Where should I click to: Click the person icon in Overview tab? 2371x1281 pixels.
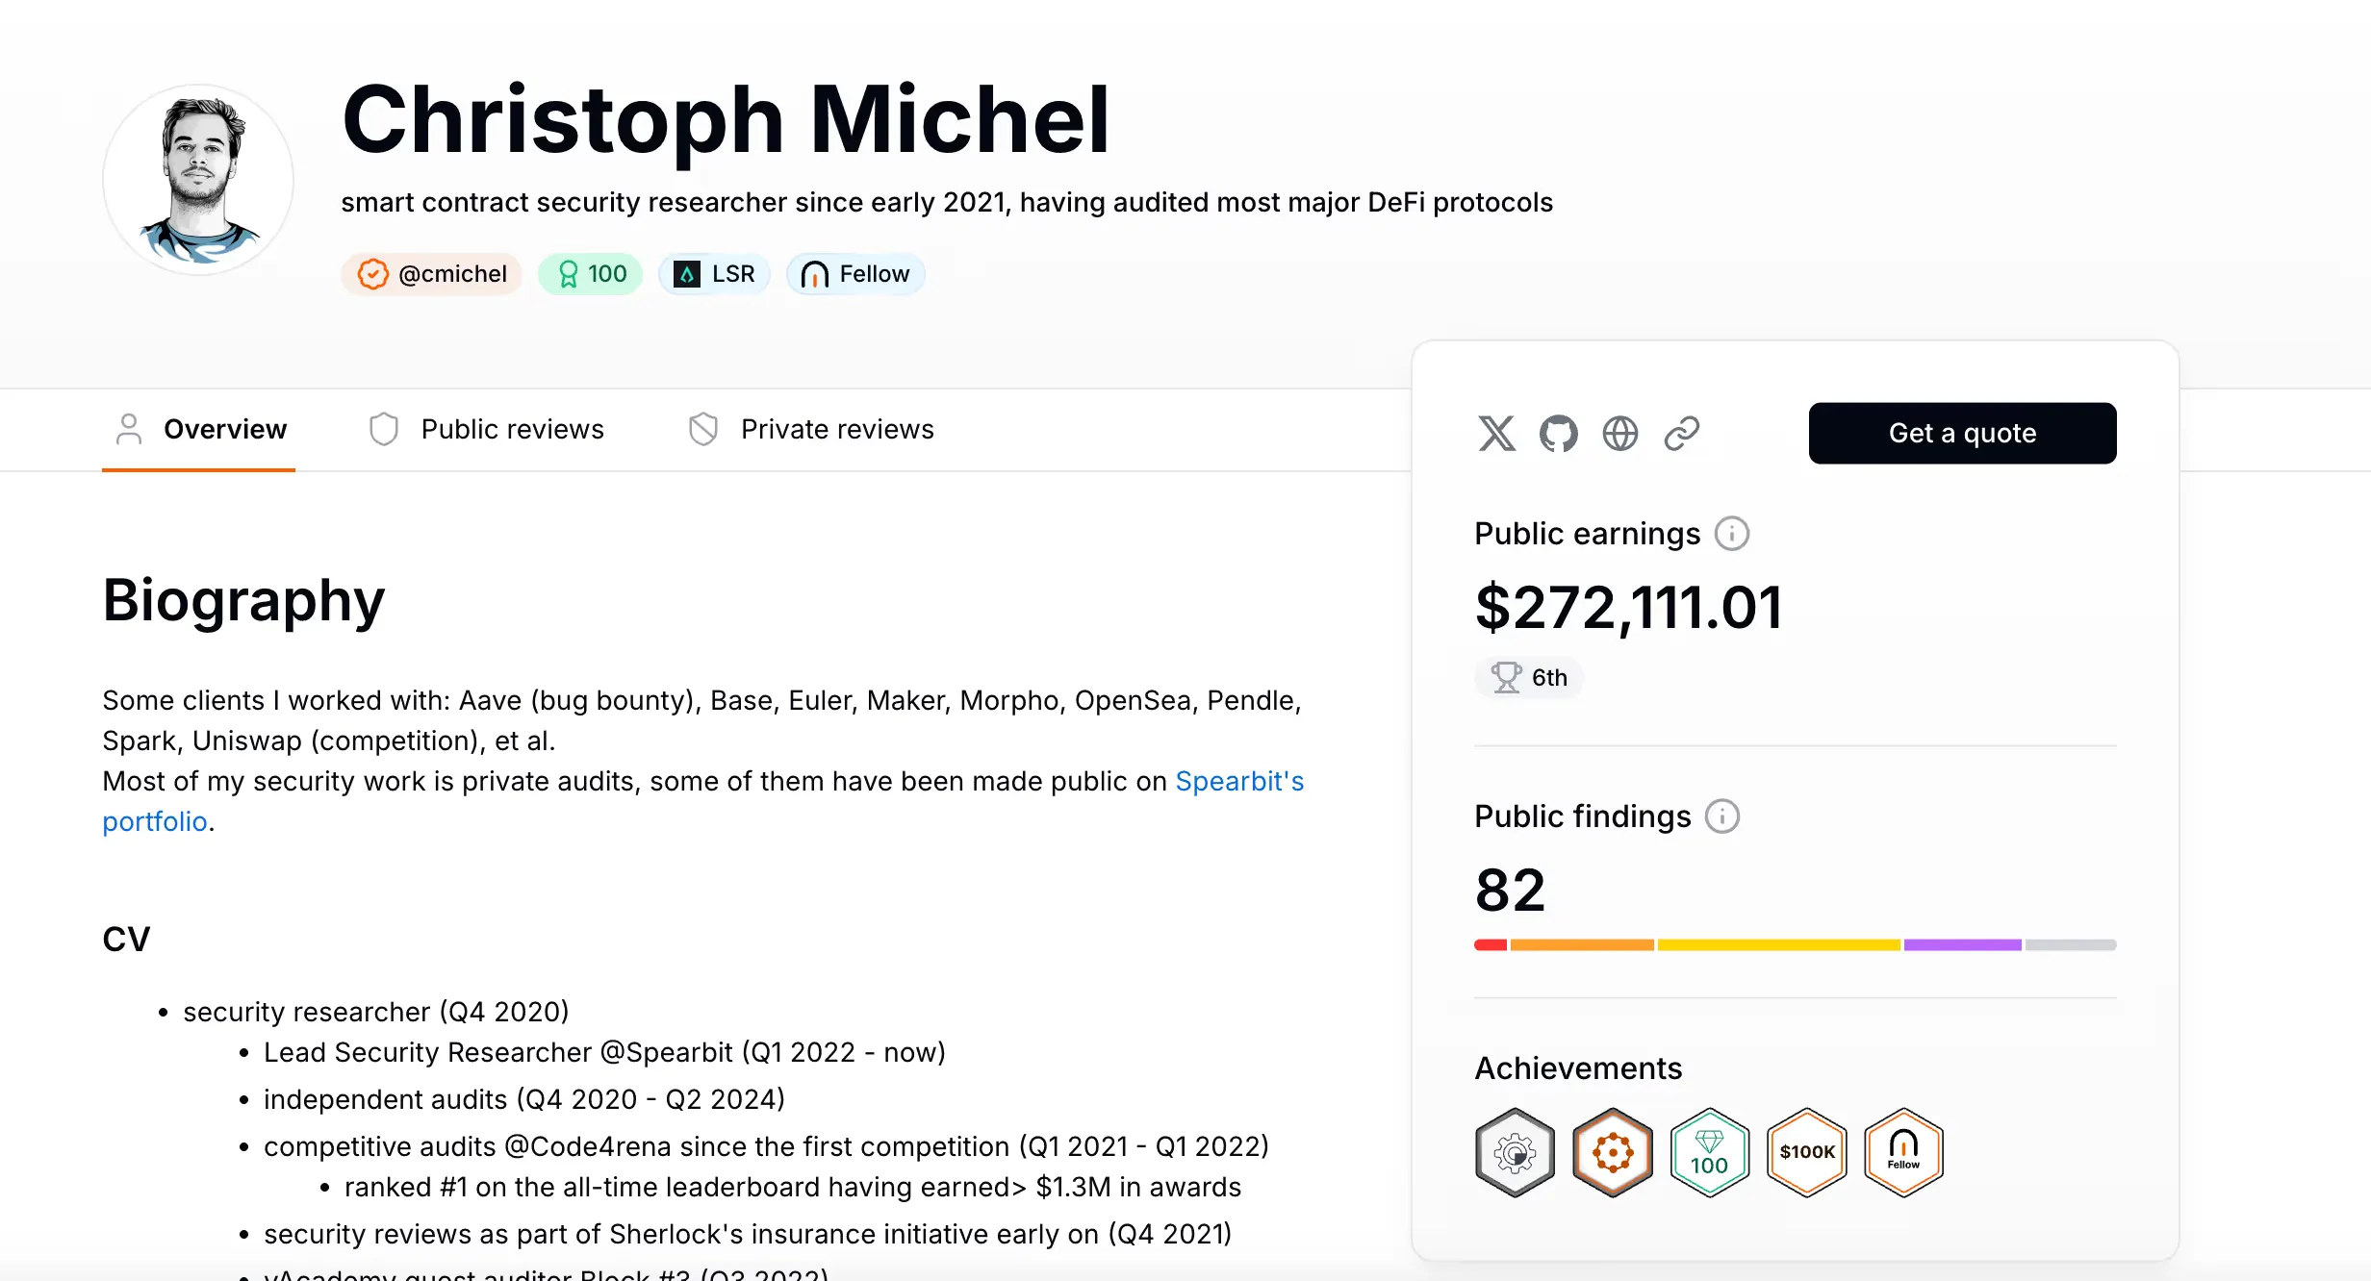point(129,429)
